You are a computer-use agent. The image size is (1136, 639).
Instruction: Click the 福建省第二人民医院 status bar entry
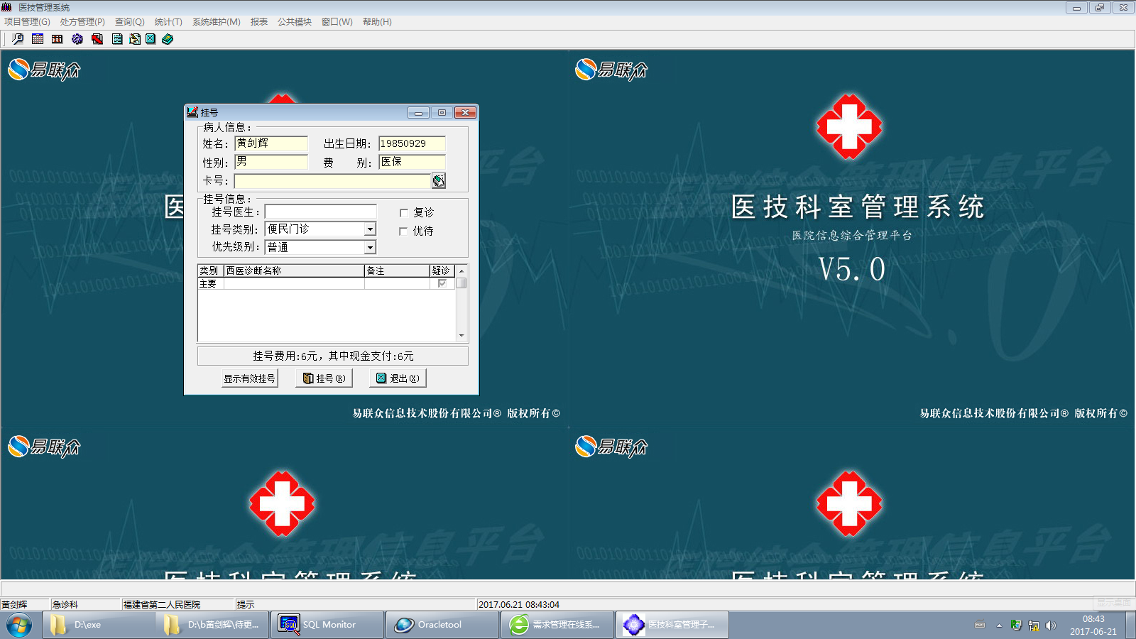tap(162, 605)
